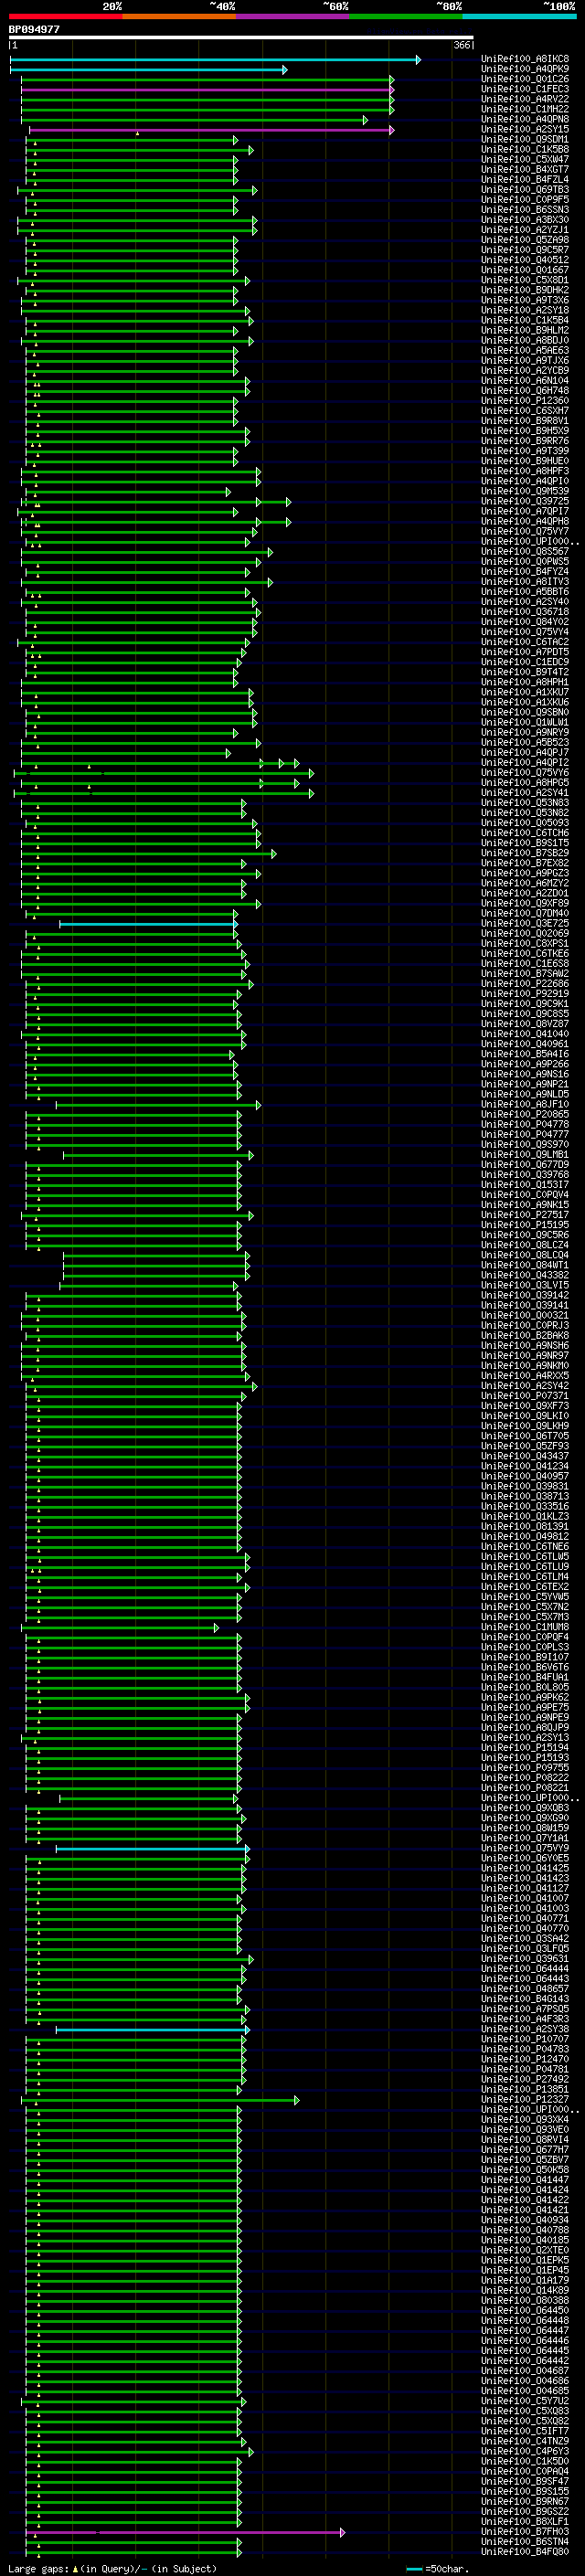Select label UniRef100_C5Y7U2
The height and width of the screenshot is (2576, 585).
coord(525,2401)
